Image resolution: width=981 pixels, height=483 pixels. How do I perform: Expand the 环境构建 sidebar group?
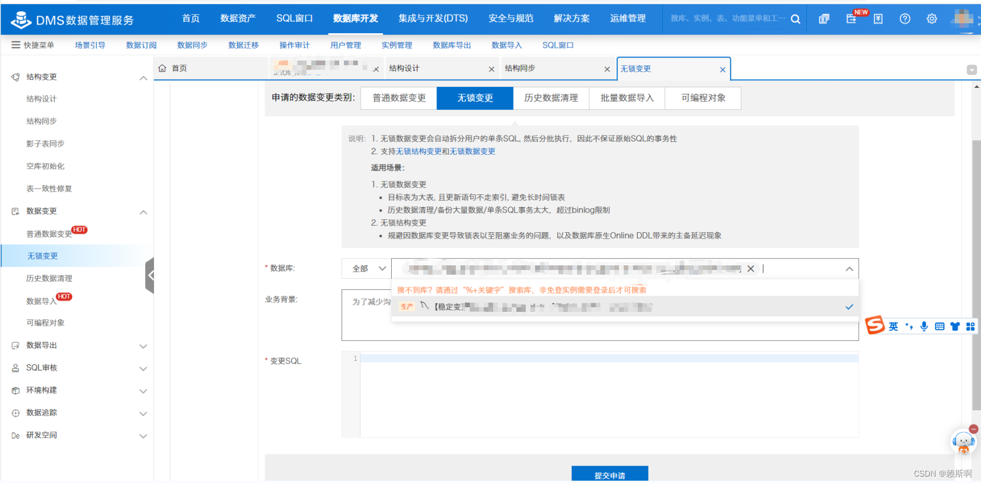[x=143, y=392]
